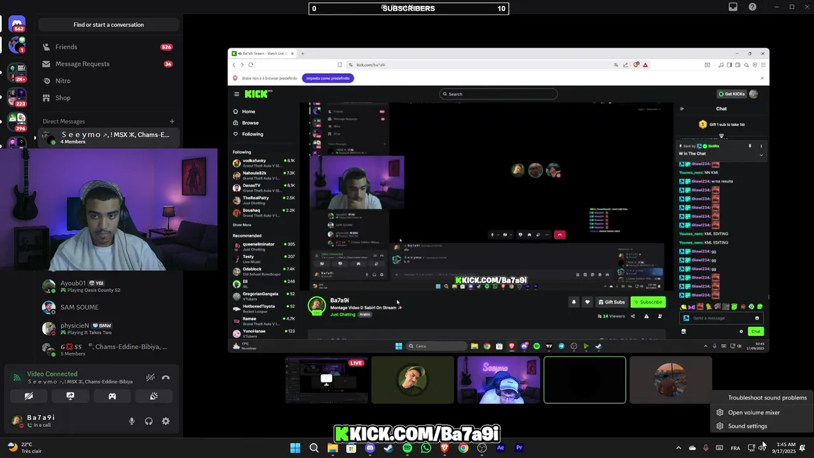The width and height of the screenshot is (814, 458).
Task: Toggle the notification bell for Ba7a9i
Action: [574, 302]
